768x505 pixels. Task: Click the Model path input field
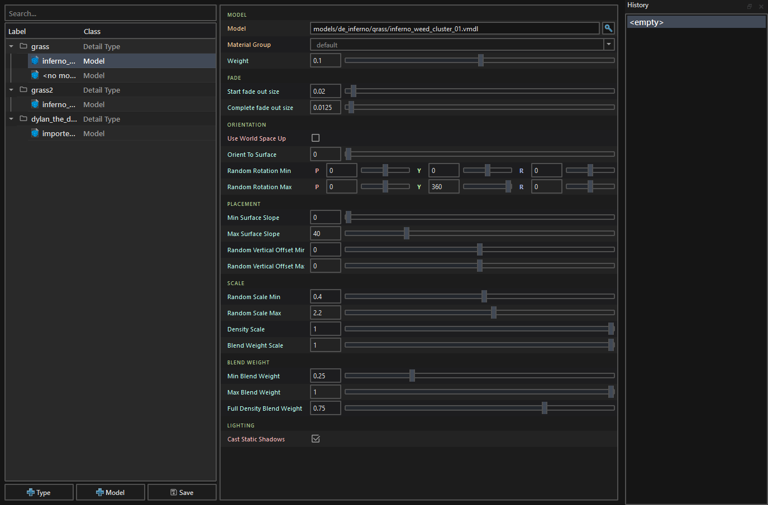tap(455, 28)
